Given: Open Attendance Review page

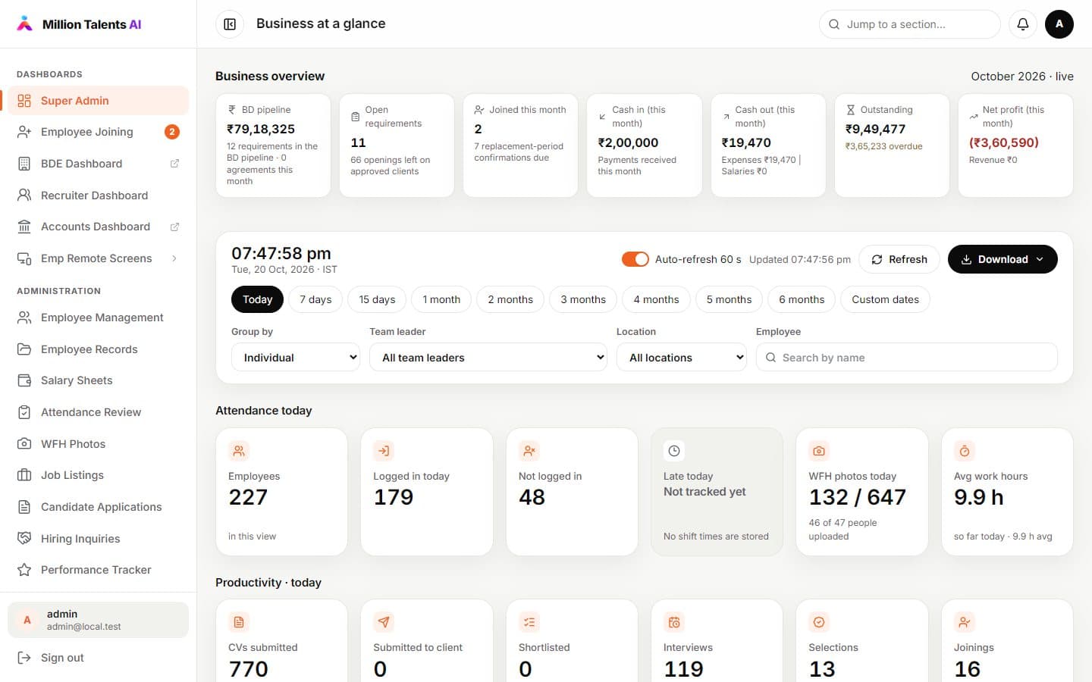Looking at the screenshot, I should click(98, 412).
